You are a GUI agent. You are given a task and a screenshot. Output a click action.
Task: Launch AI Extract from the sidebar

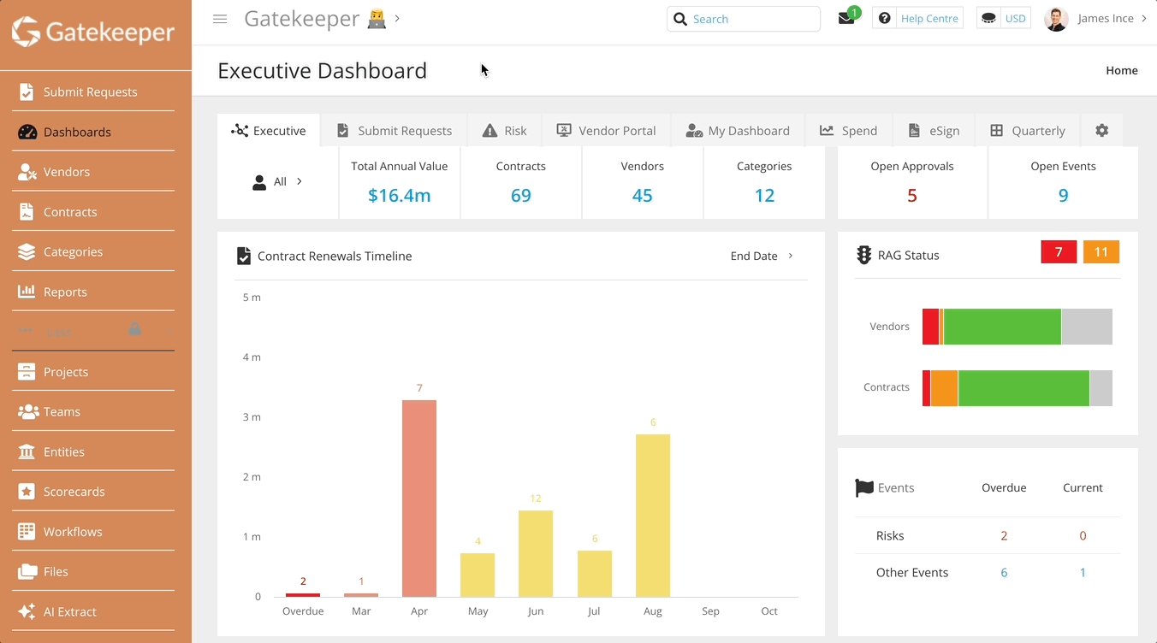(x=72, y=611)
